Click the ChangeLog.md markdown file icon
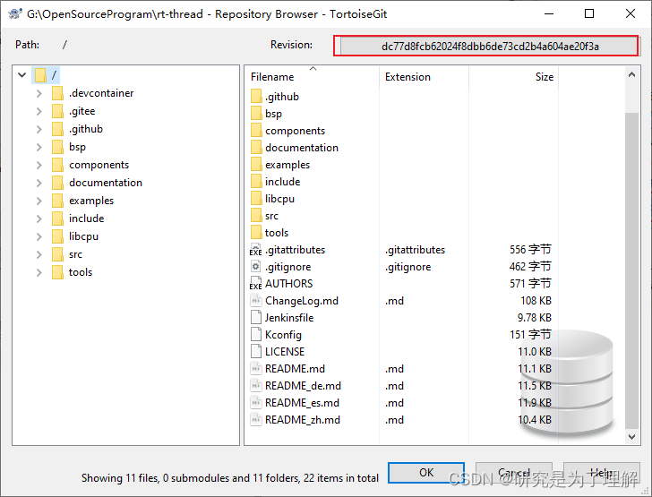This screenshot has width=652, height=497. 256,301
